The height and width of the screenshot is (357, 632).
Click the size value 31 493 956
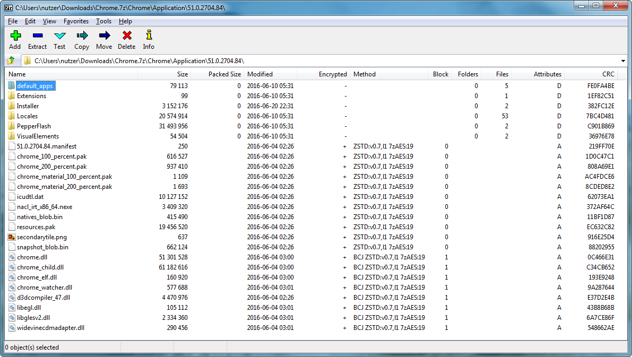(174, 126)
